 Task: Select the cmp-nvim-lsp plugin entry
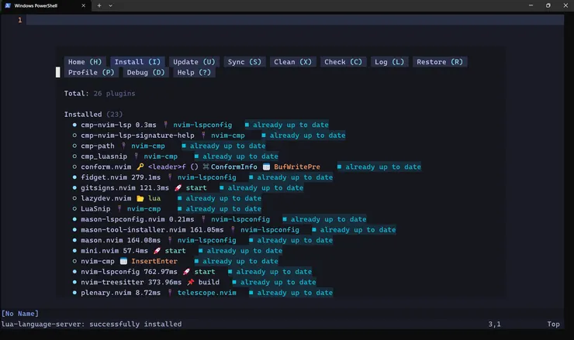click(105, 125)
